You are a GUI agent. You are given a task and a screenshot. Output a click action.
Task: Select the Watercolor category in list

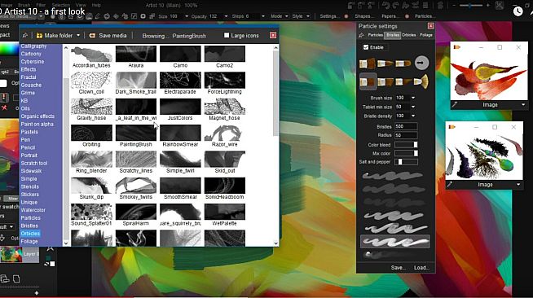point(33,210)
